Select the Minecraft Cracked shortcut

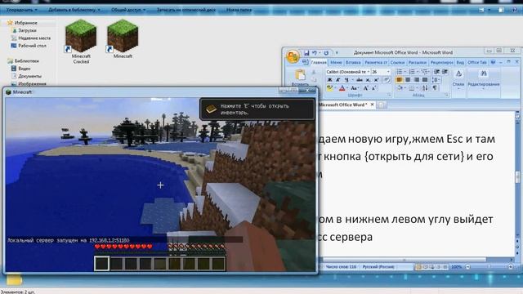point(81,41)
